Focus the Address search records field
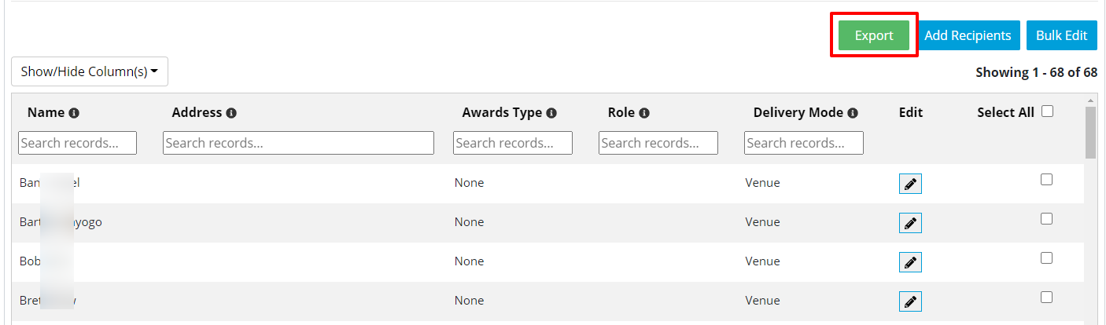 (x=298, y=143)
